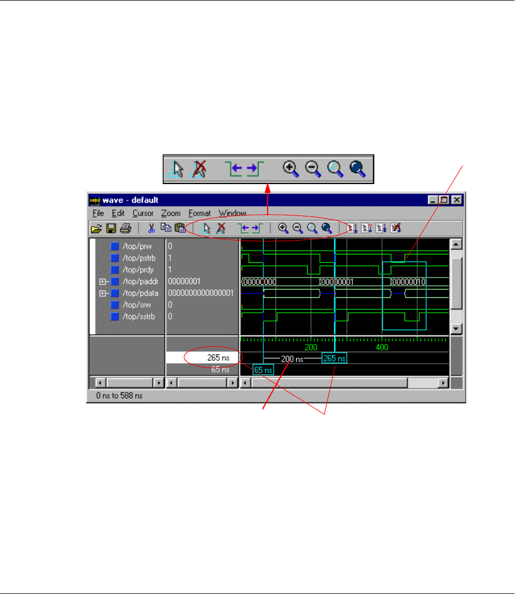Click the 65 ns cursor marker in waveform
Image resolution: width=515 pixels, height=594 pixels.
point(263,370)
